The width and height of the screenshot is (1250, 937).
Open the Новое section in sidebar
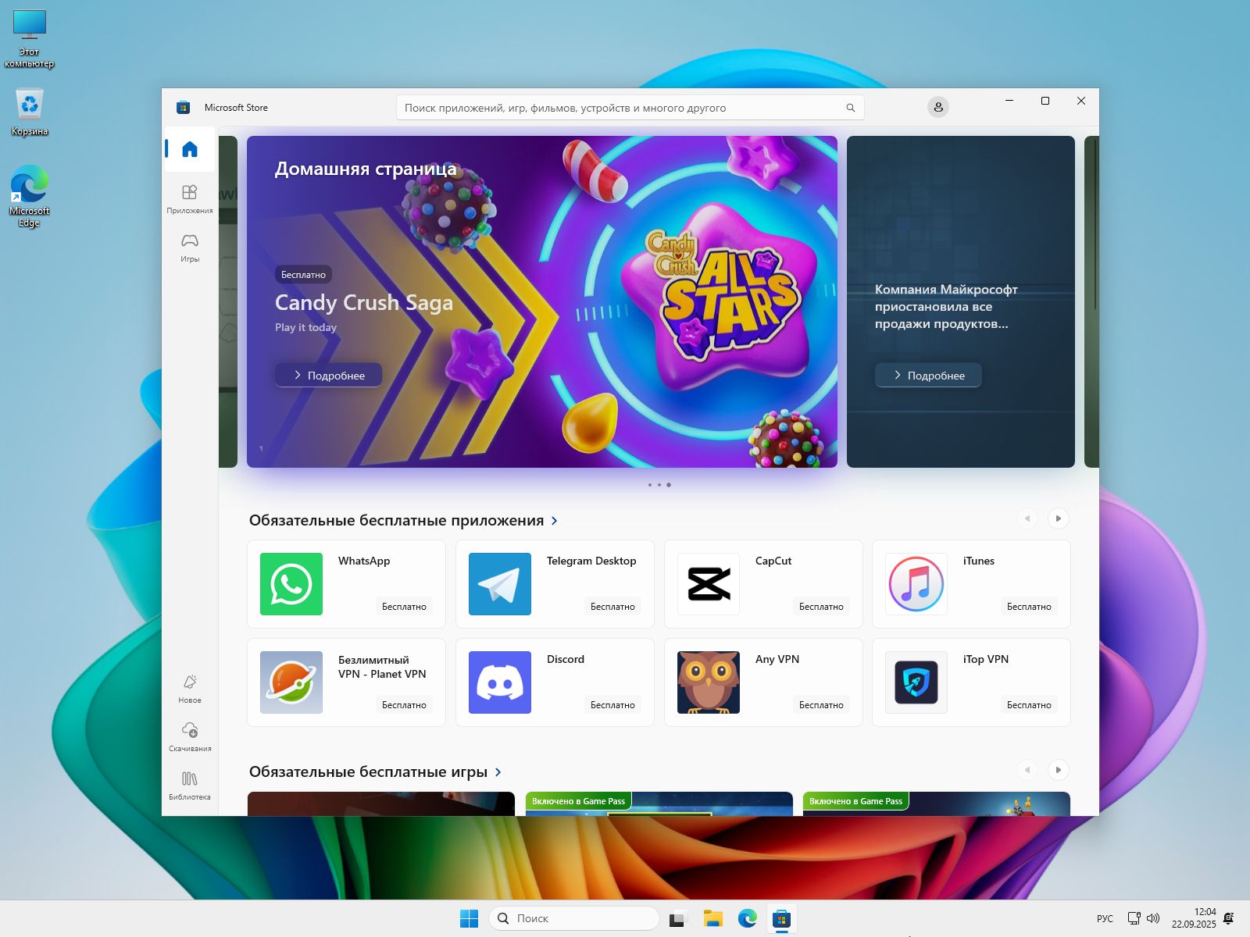[190, 689]
